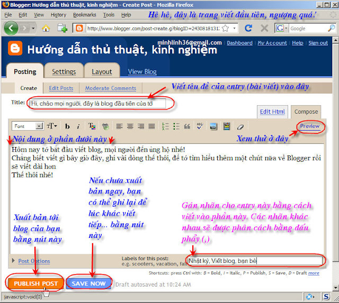Click the SAVE NOW button

point(88,283)
